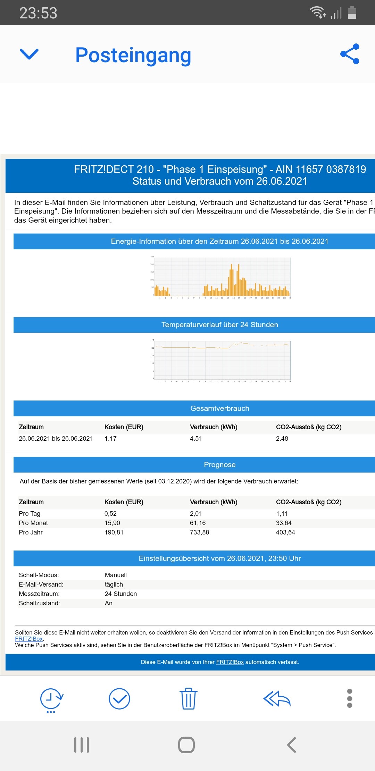Mark email done with checkmark icon
Viewport: 375px width, 771px height.
coord(119,699)
